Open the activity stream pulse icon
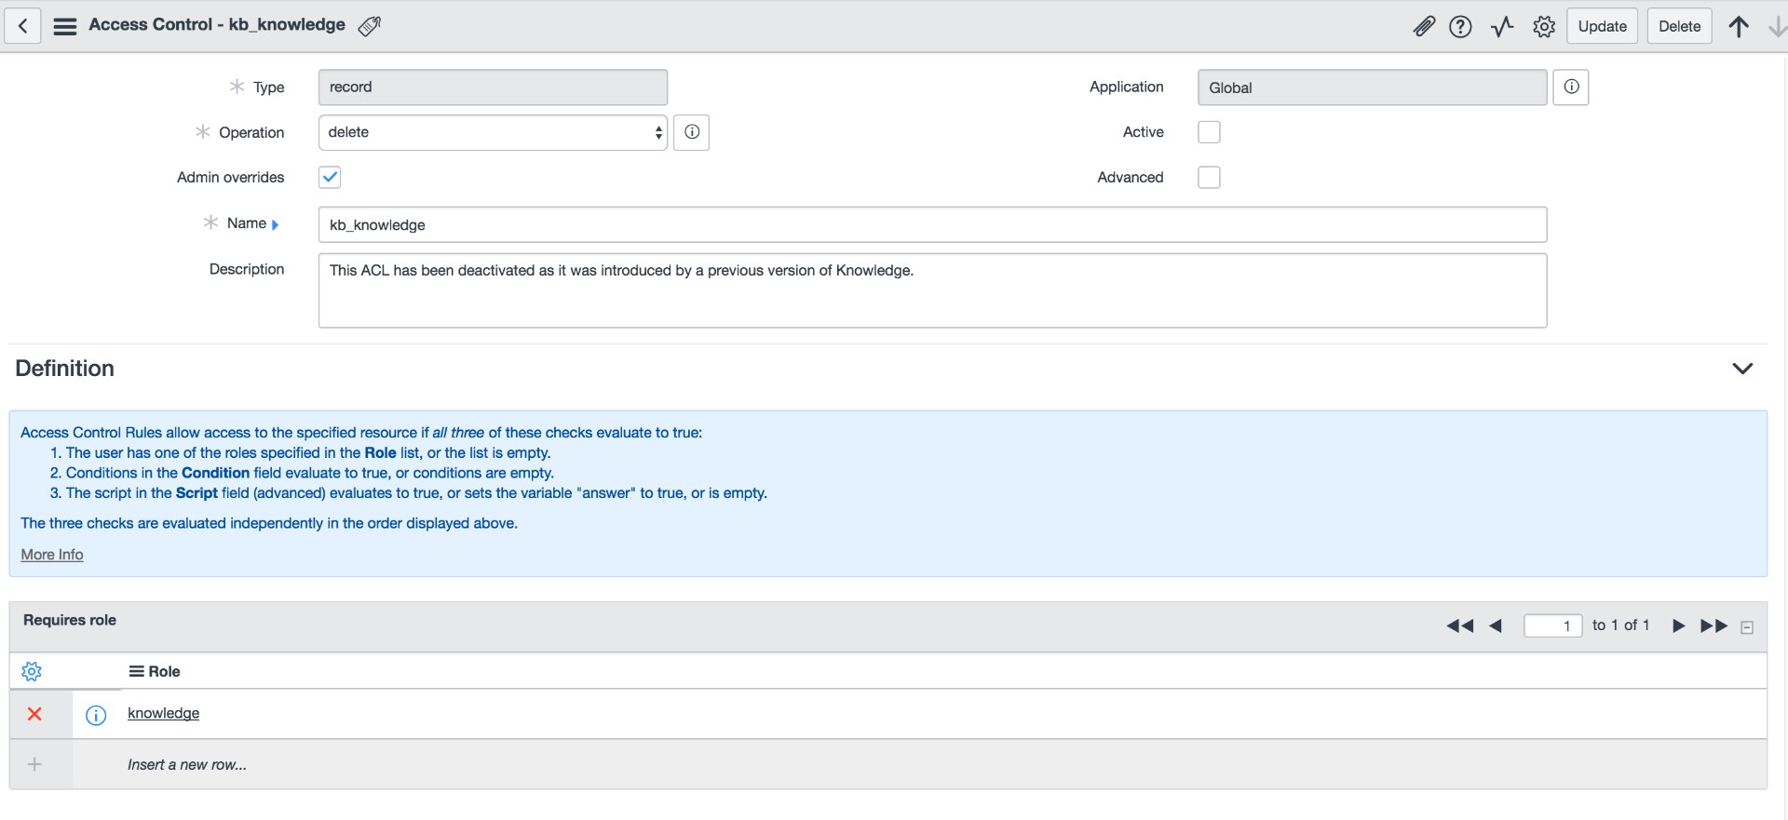 coord(1502,27)
